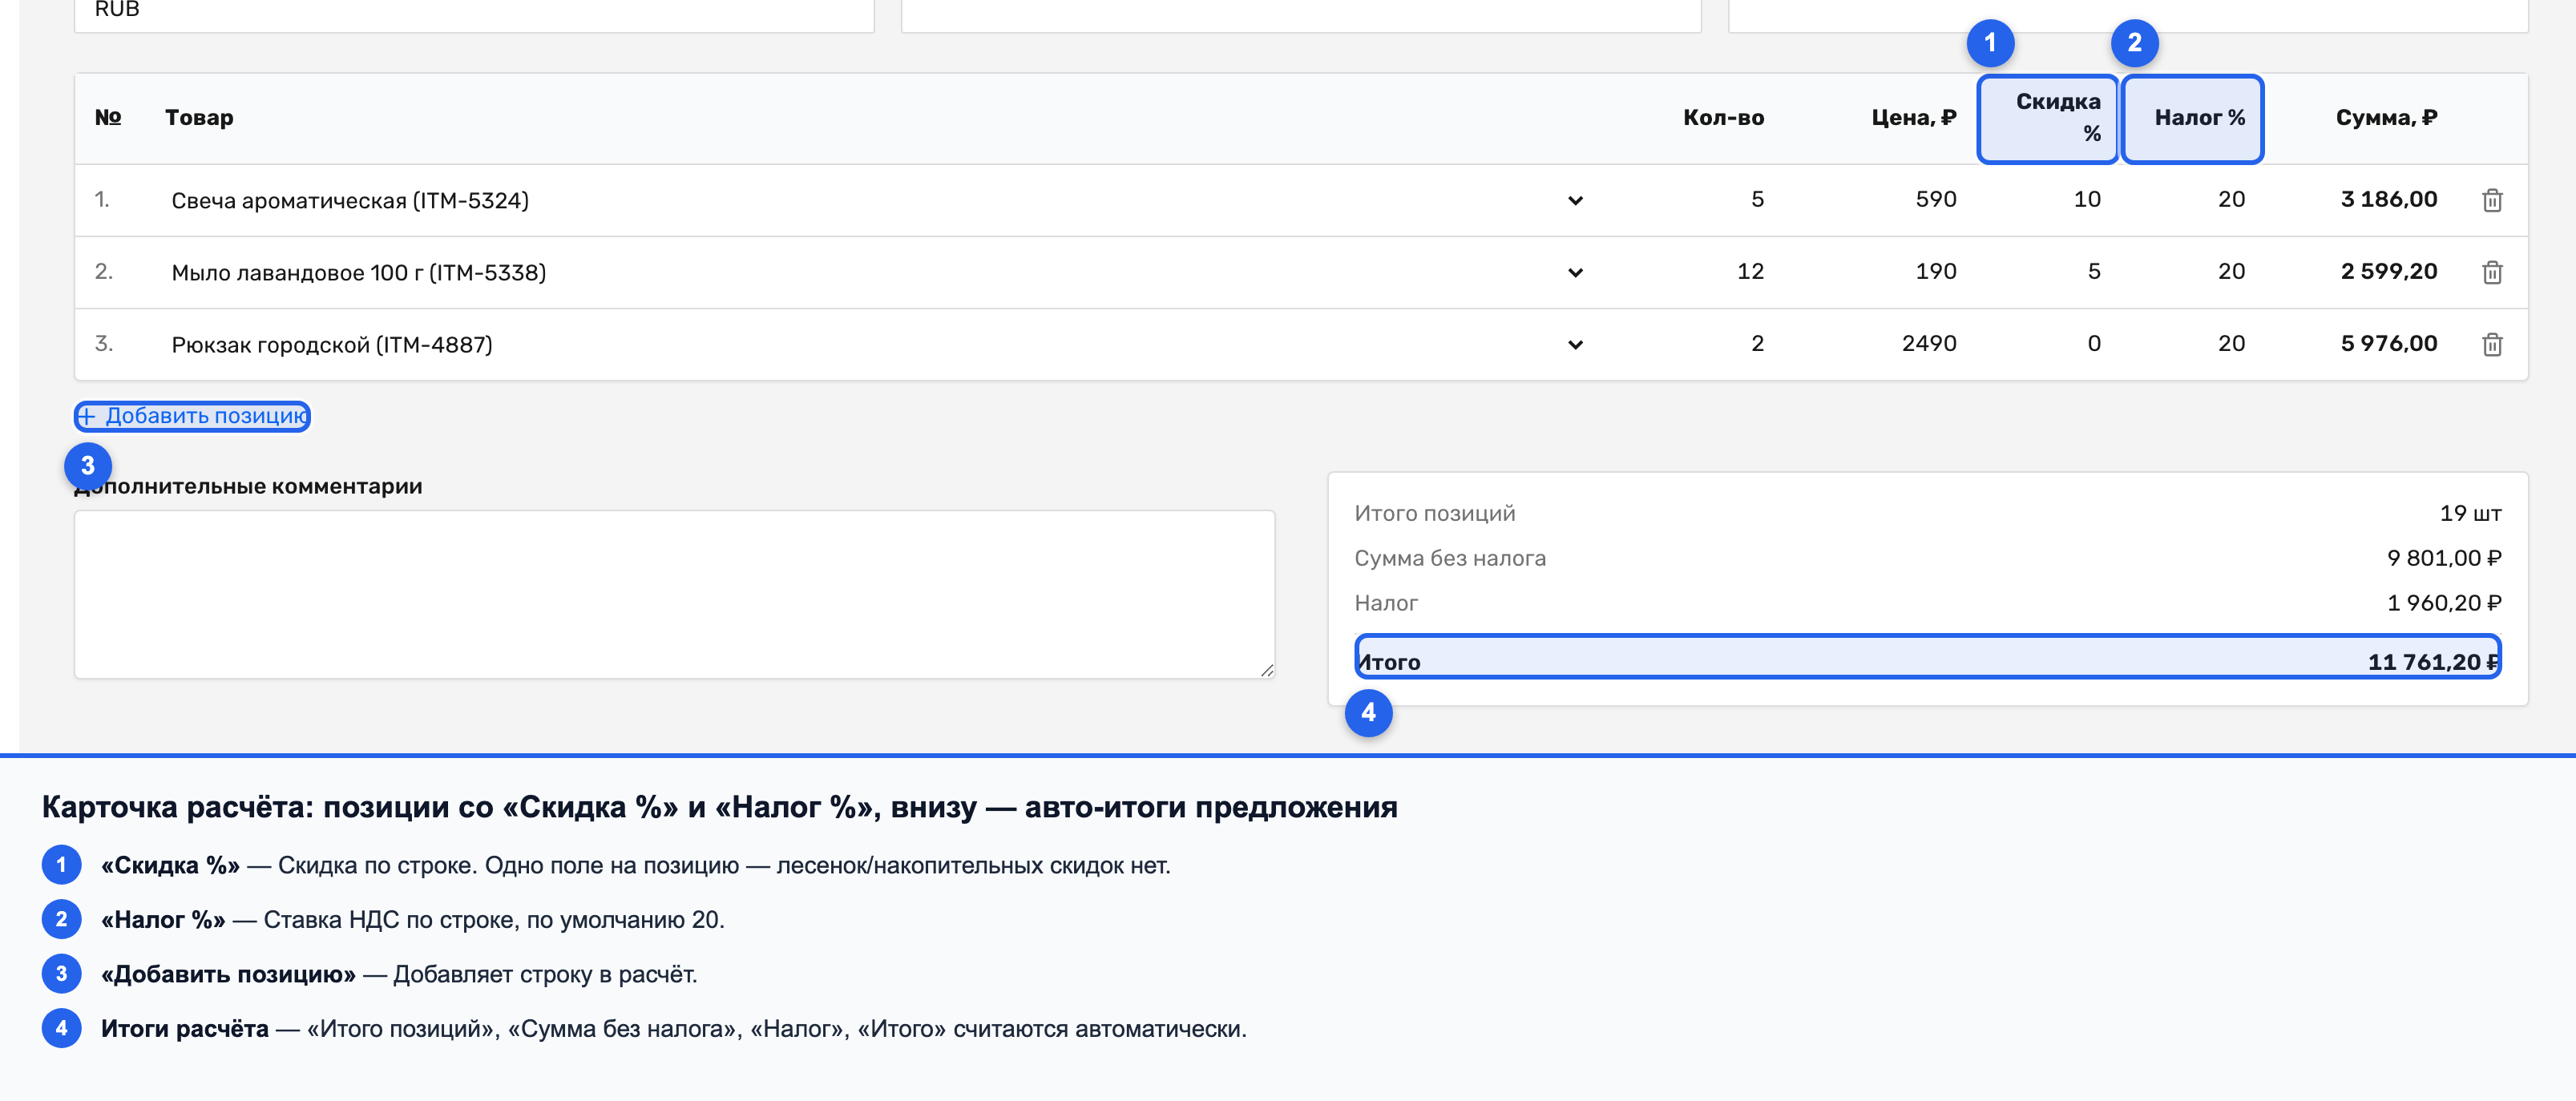Delete the Мыло лавандовое row via trash icon
This screenshot has height=1101, width=2576.
2492,272
